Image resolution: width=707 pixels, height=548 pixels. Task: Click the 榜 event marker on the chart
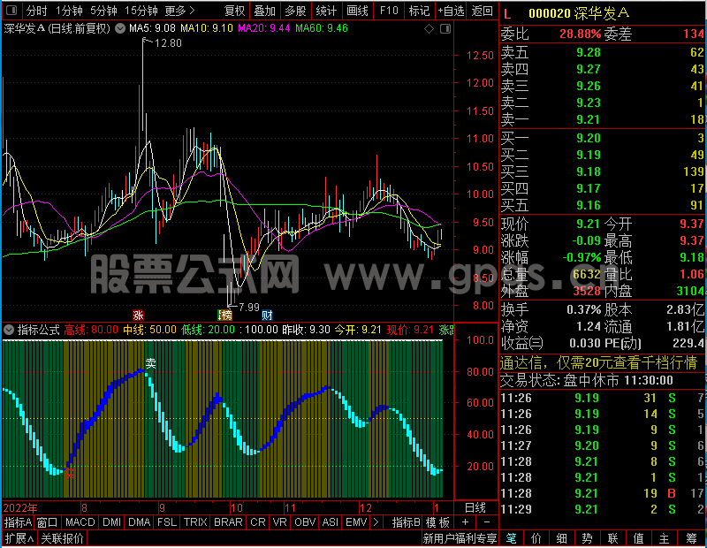point(224,315)
